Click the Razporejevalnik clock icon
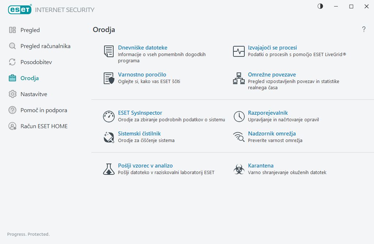 click(x=239, y=117)
